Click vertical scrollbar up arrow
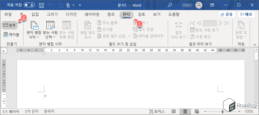 click(x=256, y=49)
